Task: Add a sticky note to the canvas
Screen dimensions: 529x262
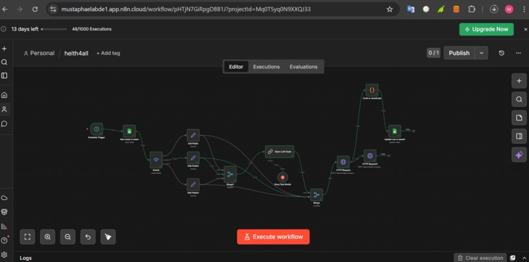Action: pyautogui.click(x=519, y=117)
